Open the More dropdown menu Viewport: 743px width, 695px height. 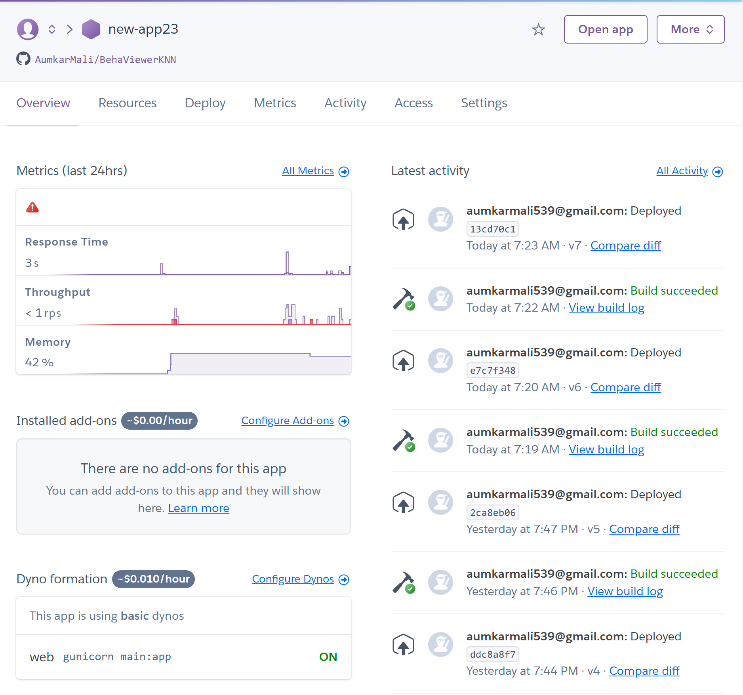[x=690, y=29]
